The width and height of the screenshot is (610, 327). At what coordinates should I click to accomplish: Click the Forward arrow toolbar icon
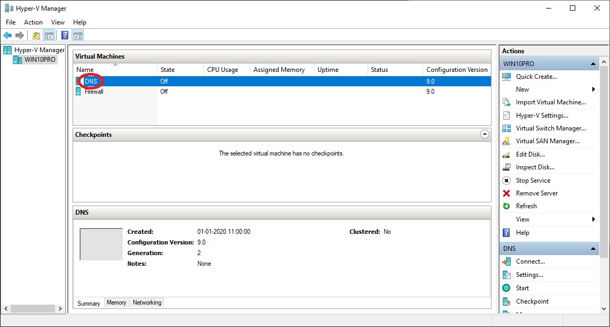pyautogui.click(x=19, y=36)
